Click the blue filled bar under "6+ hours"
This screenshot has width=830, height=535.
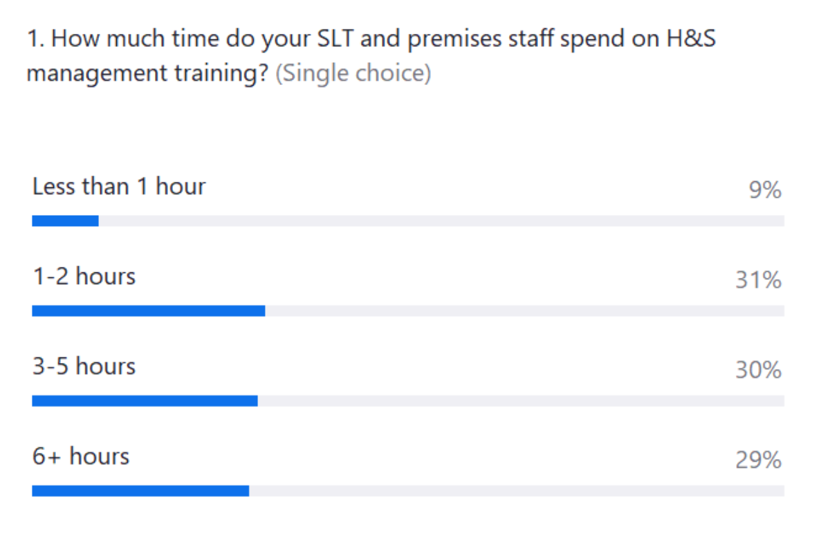coord(140,491)
